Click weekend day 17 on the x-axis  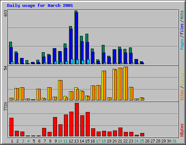tap(98, 141)
